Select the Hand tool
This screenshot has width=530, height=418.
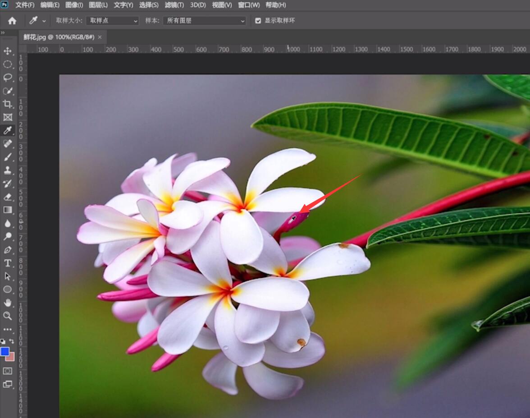(x=7, y=302)
